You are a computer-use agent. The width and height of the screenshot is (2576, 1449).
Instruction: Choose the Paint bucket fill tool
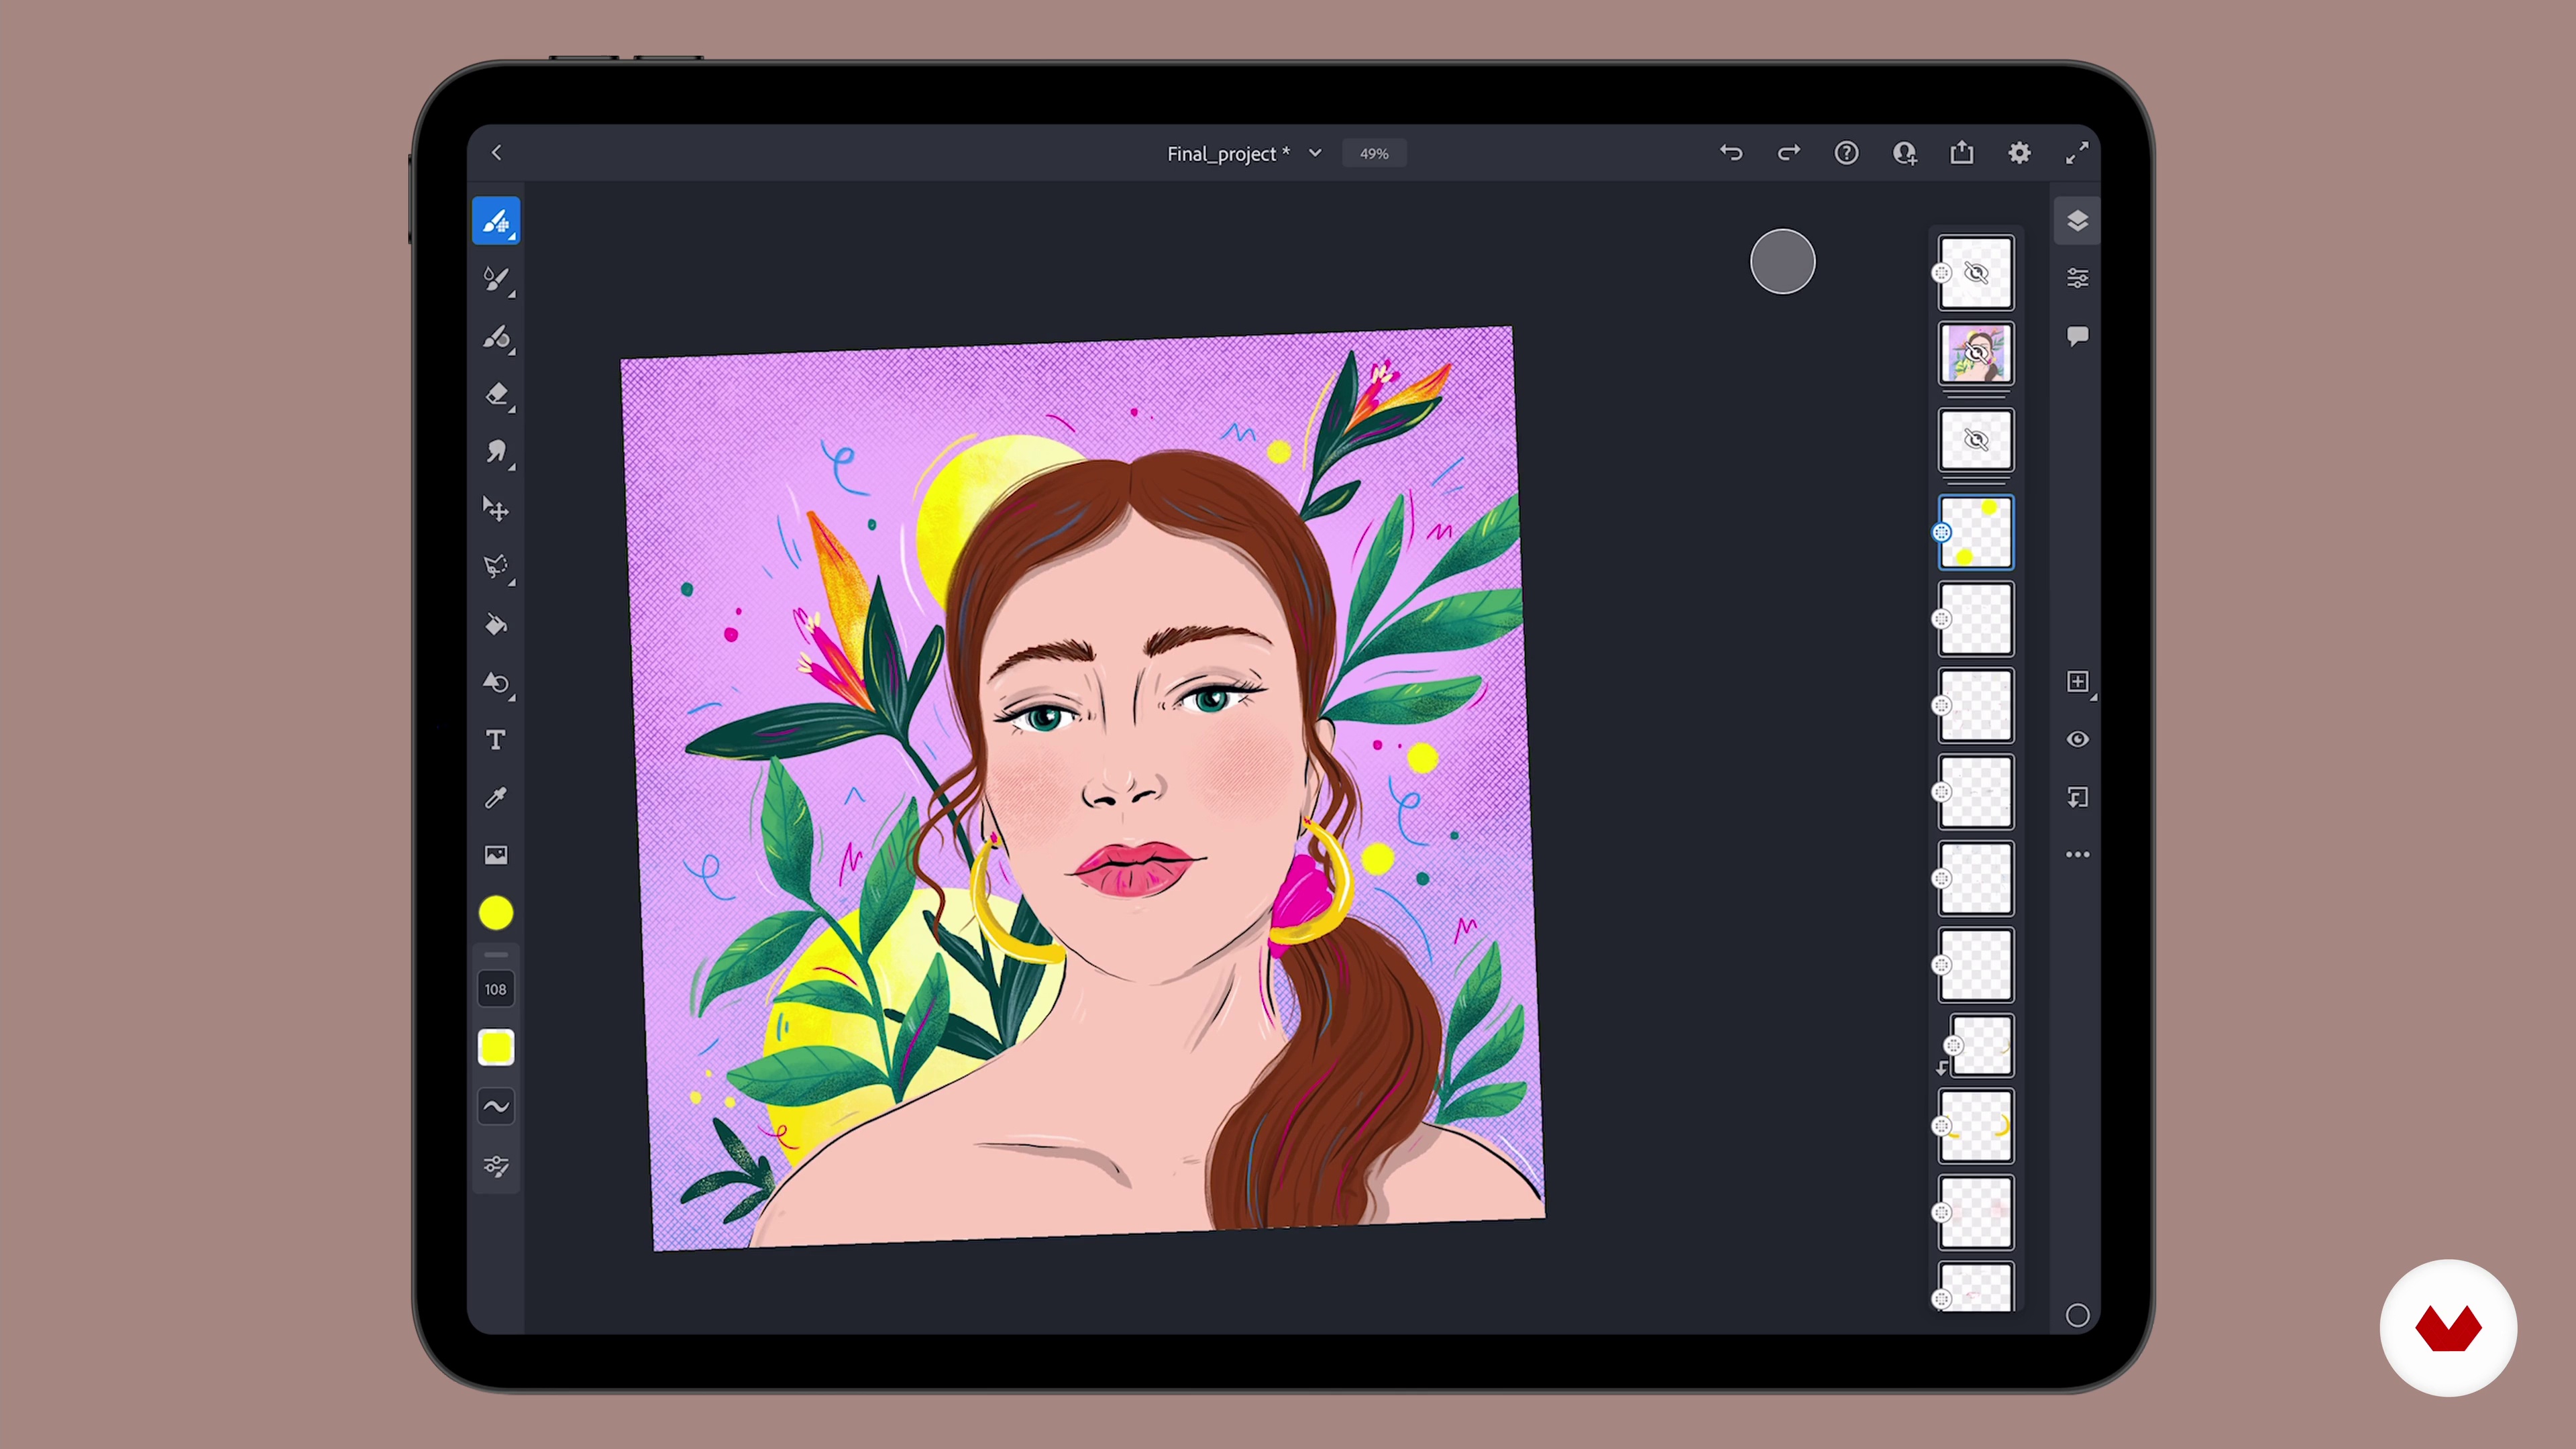point(496,625)
